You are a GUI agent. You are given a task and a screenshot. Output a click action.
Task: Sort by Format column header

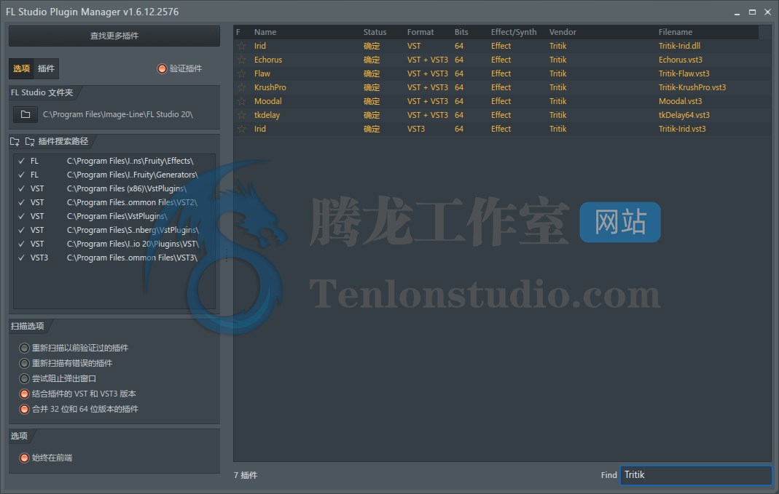(420, 32)
